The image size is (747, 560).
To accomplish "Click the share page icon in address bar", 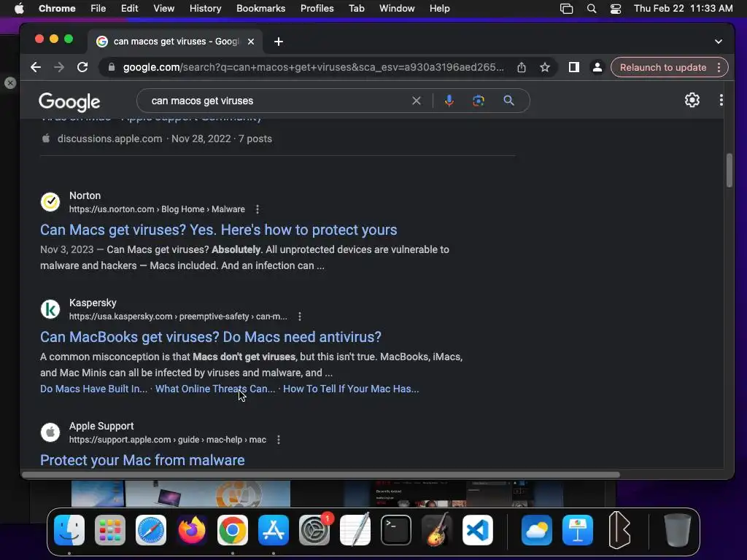I will (522, 67).
